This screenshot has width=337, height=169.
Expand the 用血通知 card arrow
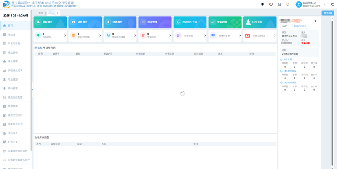[65, 36]
